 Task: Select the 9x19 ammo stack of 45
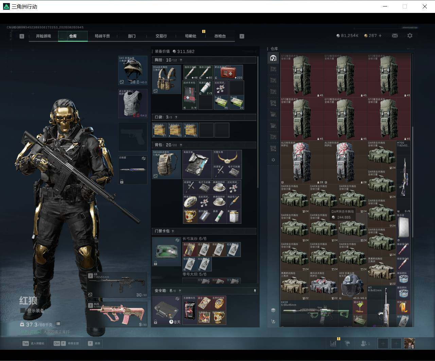(221, 102)
